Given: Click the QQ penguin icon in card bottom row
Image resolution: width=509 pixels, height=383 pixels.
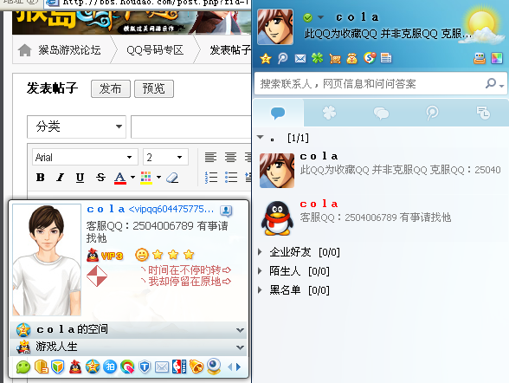Looking at the screenshot, I should click(75, 367).
